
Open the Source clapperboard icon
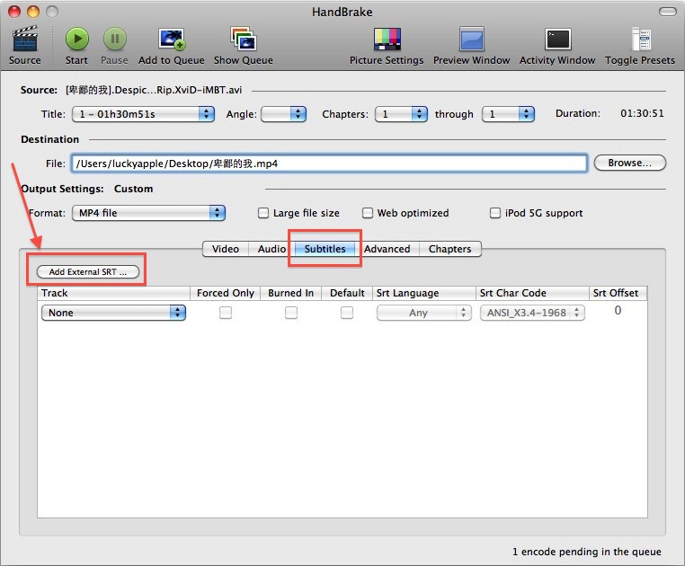click(x=25, y=40)
